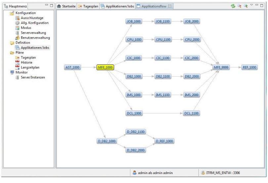Click the Historie calendar icon
The image size is (268, 183).
[x=17, y=62]
